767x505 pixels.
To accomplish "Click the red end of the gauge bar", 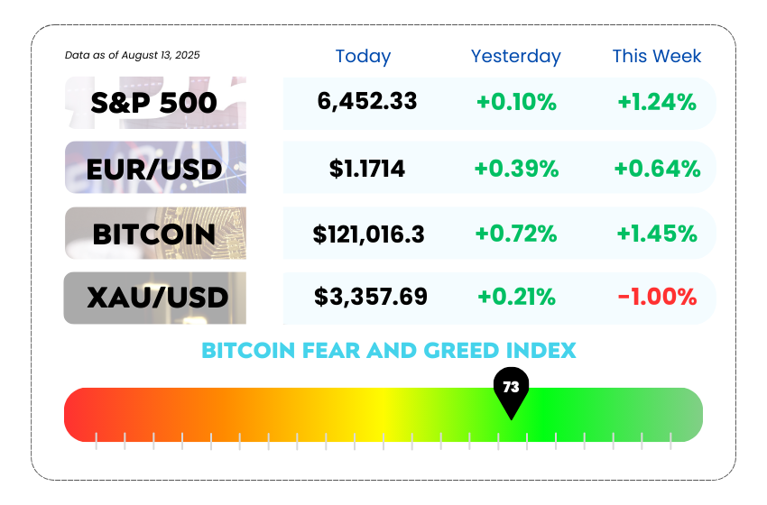I will click(81, 414).
